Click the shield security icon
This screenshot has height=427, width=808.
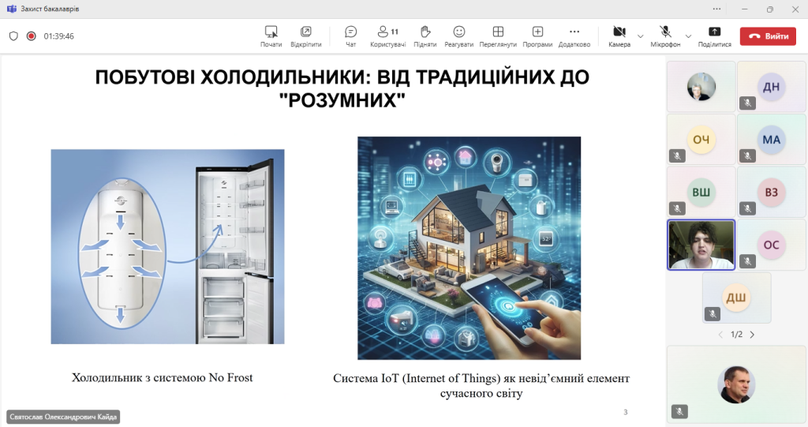pyautogui.click(x=14, y=36)
